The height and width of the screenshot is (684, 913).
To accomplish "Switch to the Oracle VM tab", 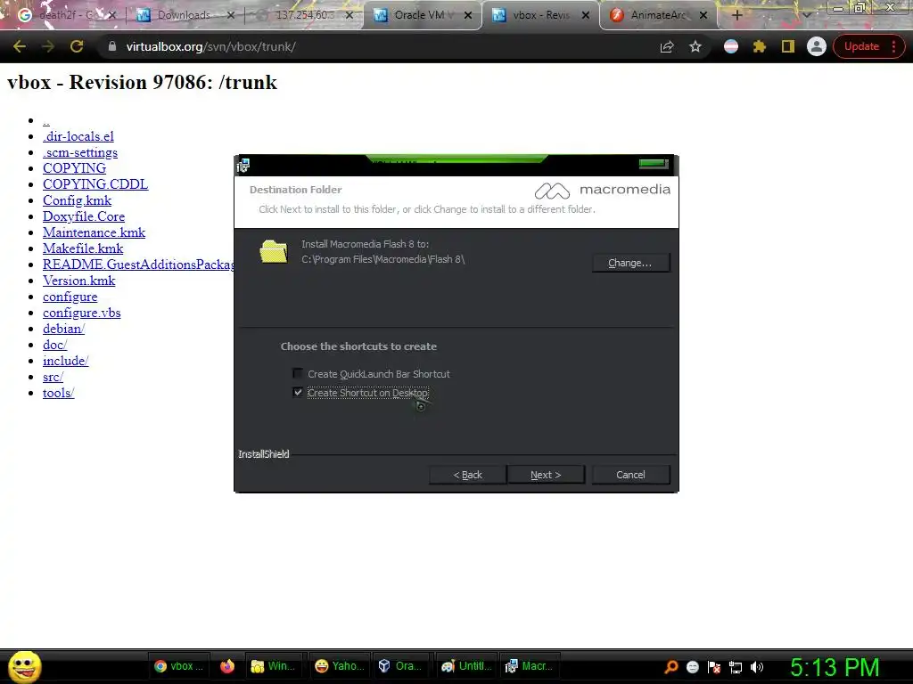I will 424,15.
